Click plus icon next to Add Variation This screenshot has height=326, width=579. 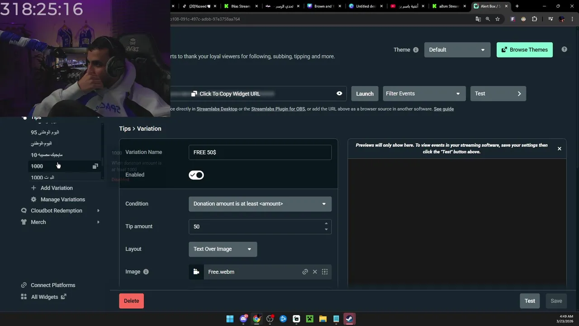[x=33, y=188]
